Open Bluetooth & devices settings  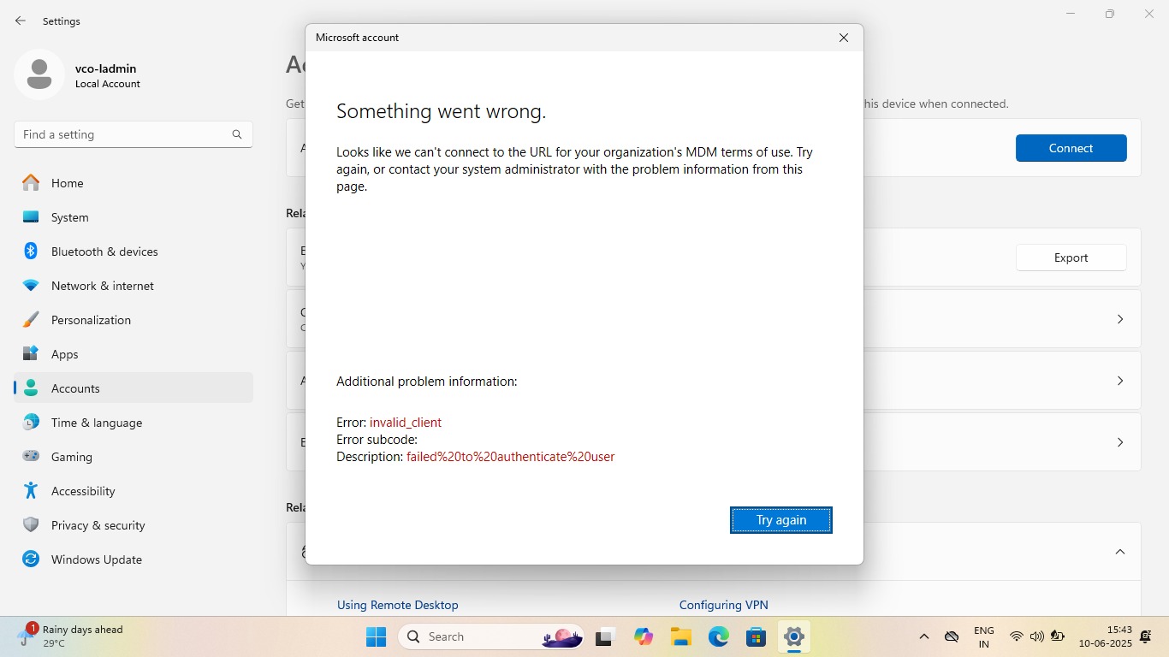[134, 252]
